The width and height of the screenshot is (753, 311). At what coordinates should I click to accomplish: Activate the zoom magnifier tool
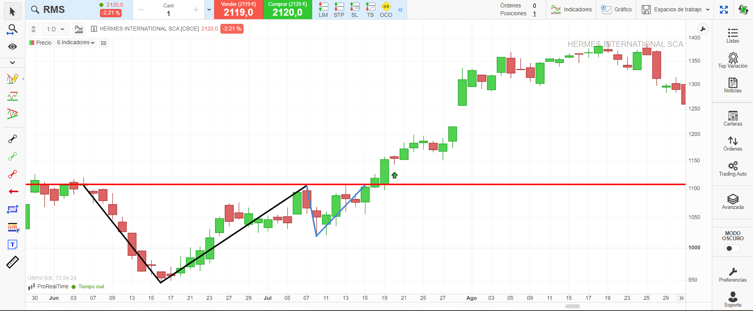click(13, 29)
